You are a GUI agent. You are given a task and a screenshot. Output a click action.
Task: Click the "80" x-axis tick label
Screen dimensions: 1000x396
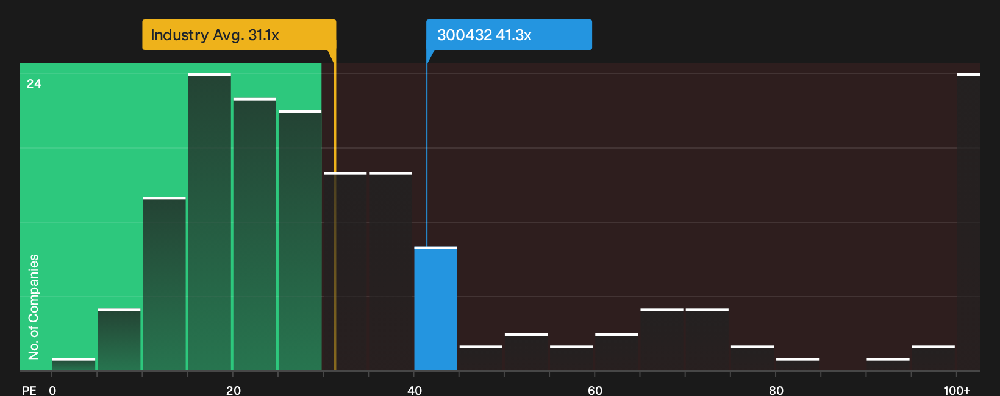(x=776, y=390)
